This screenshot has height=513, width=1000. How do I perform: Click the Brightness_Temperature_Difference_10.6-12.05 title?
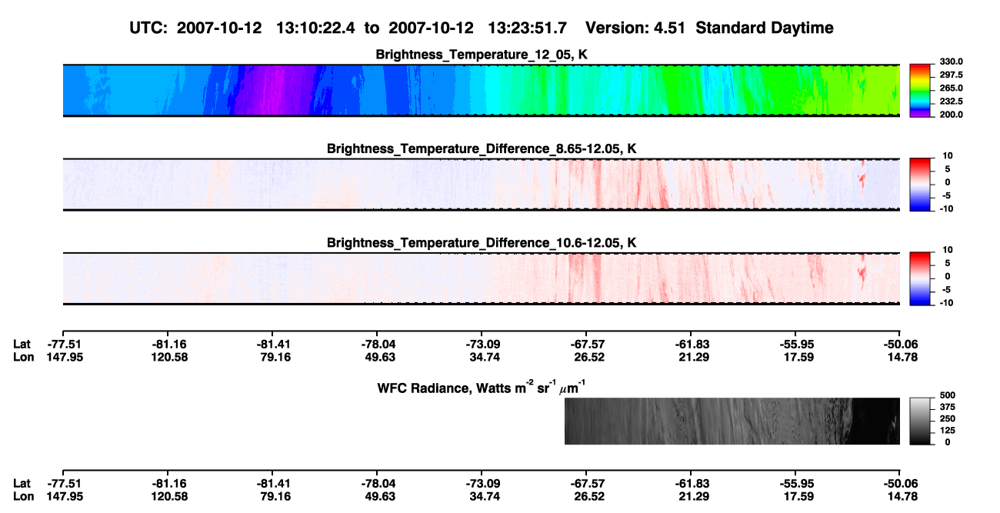point(482,242)
